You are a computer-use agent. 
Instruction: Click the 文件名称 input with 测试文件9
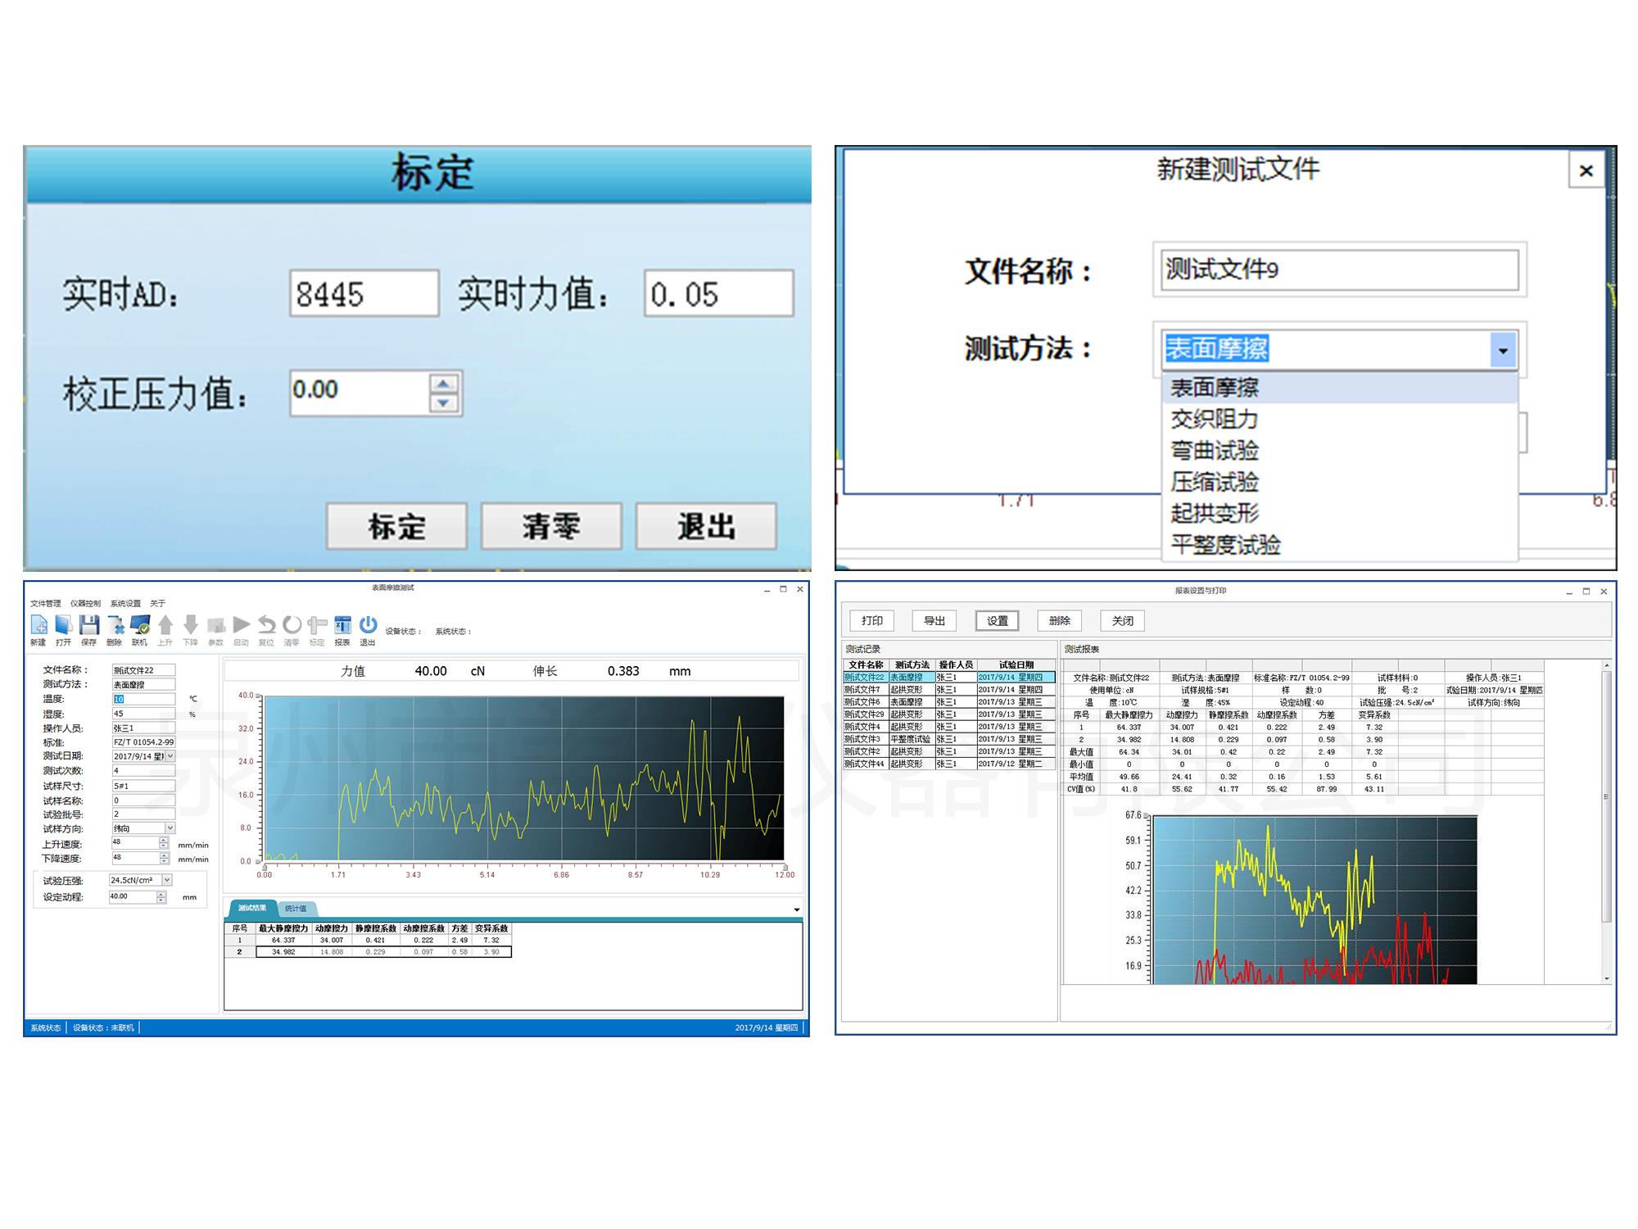pos(1339,270)
